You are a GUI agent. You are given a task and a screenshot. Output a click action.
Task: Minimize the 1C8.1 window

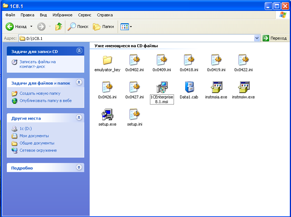[x=268, y=6]
